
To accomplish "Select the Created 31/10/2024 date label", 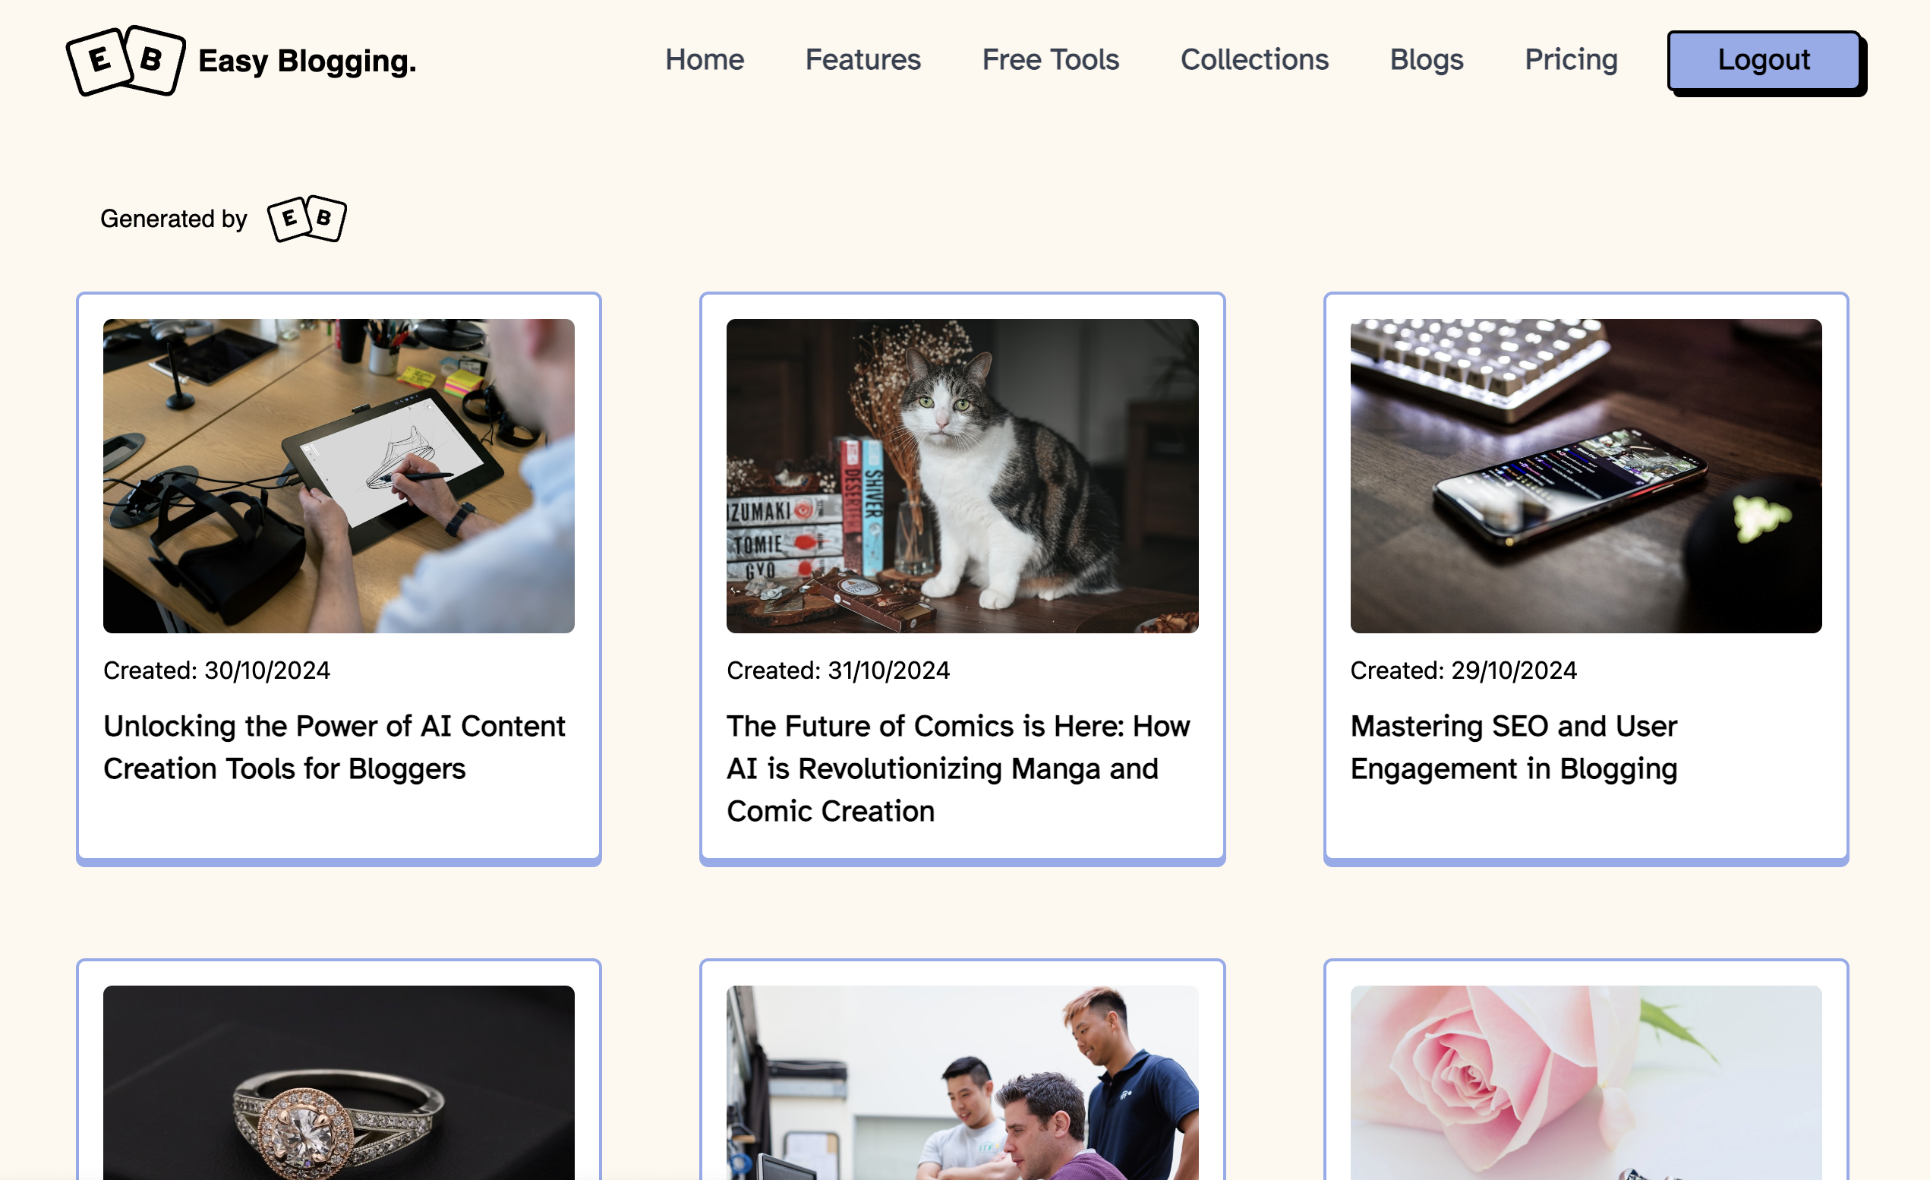I will [838, 670].
